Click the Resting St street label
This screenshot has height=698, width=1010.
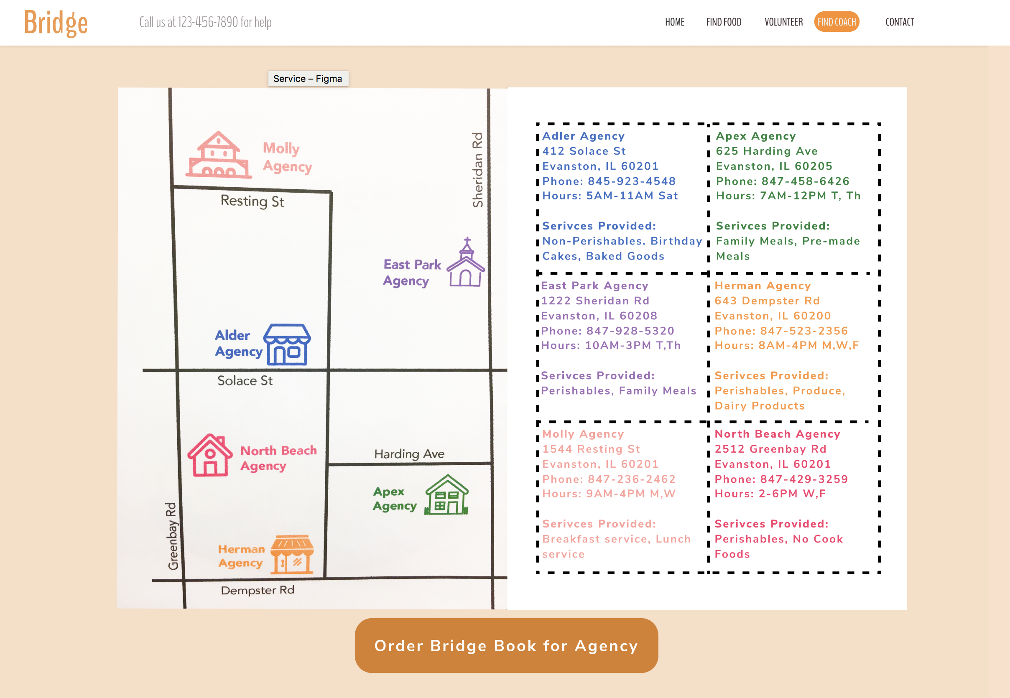coord(252,201)
